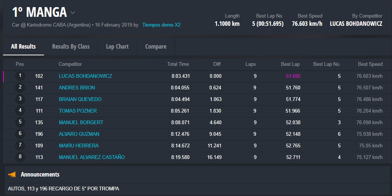Open MAIRU HERRERA's entry

click(x=78, y=146)
